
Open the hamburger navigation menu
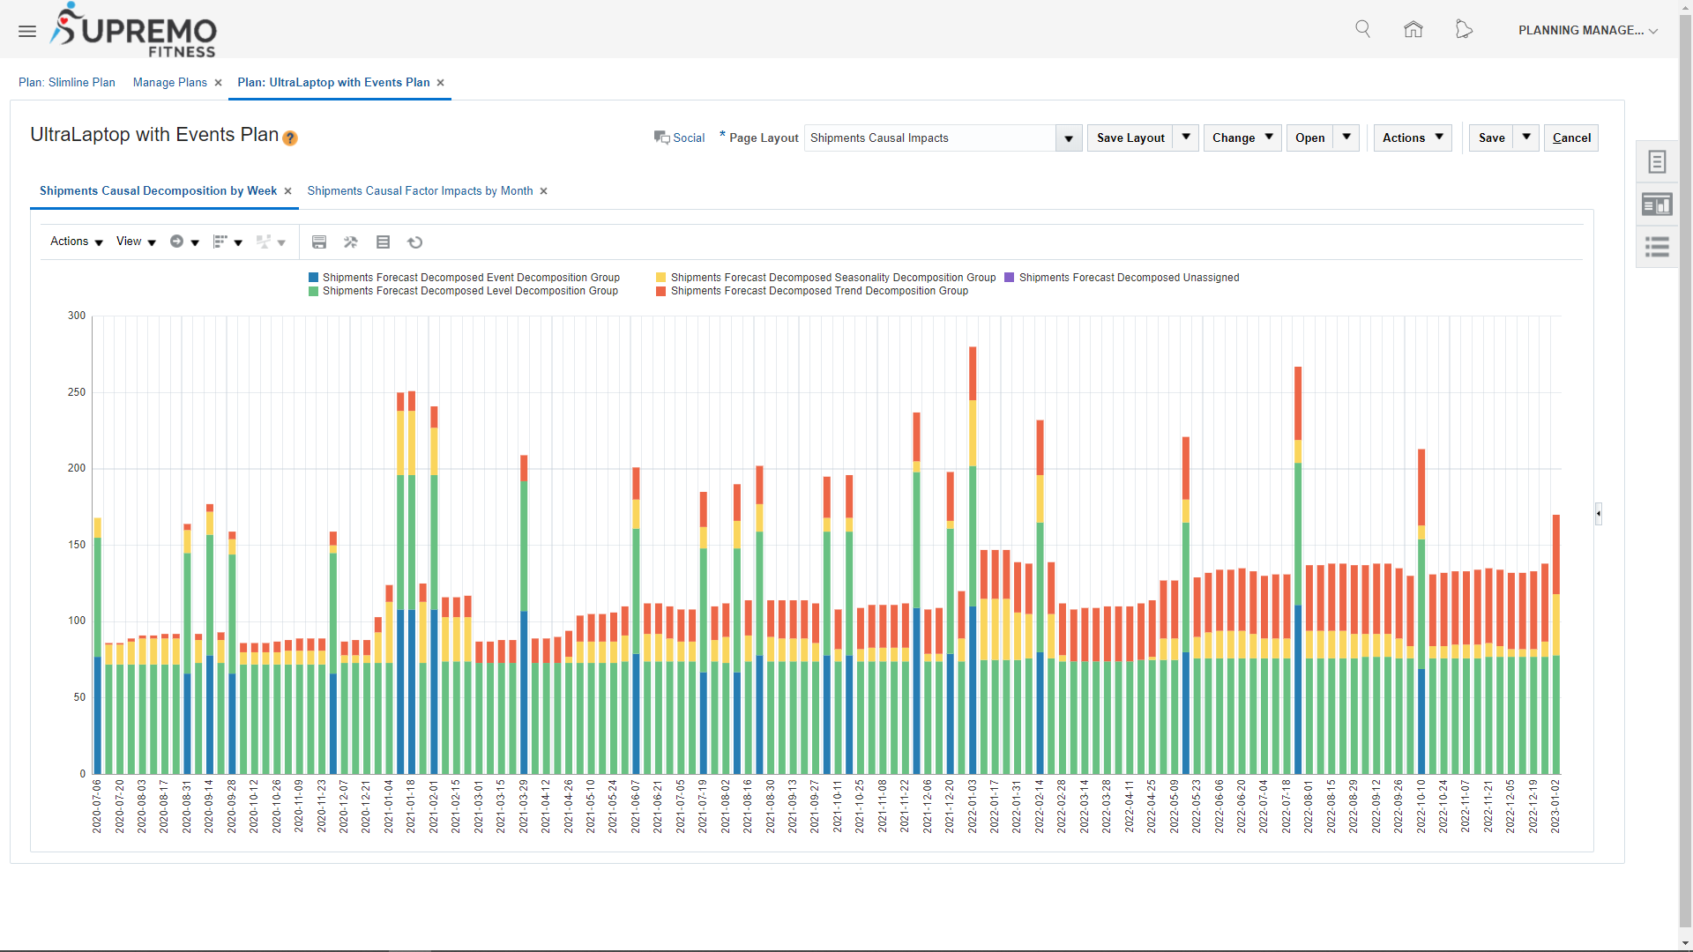(27, 31)
